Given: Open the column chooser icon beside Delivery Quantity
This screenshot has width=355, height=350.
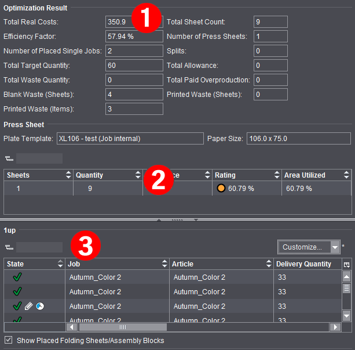Looking at the screenshot, I should point(347,264).
